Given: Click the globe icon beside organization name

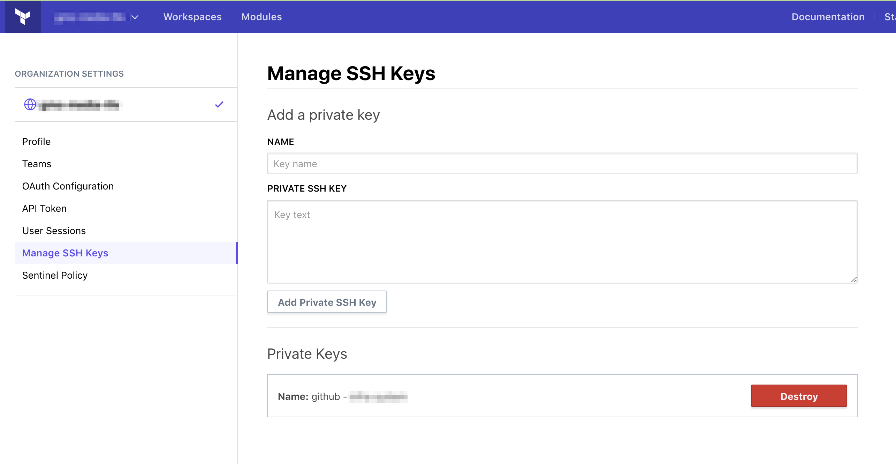Looking at the screenshot, I should pos(30,105).
